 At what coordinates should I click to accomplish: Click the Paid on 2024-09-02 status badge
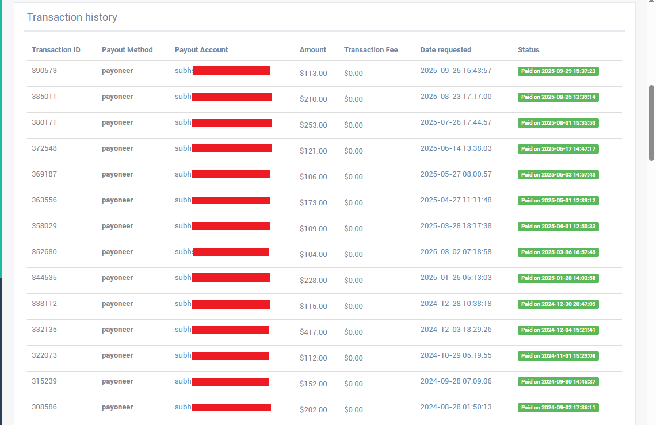click(x=558, y=408)
